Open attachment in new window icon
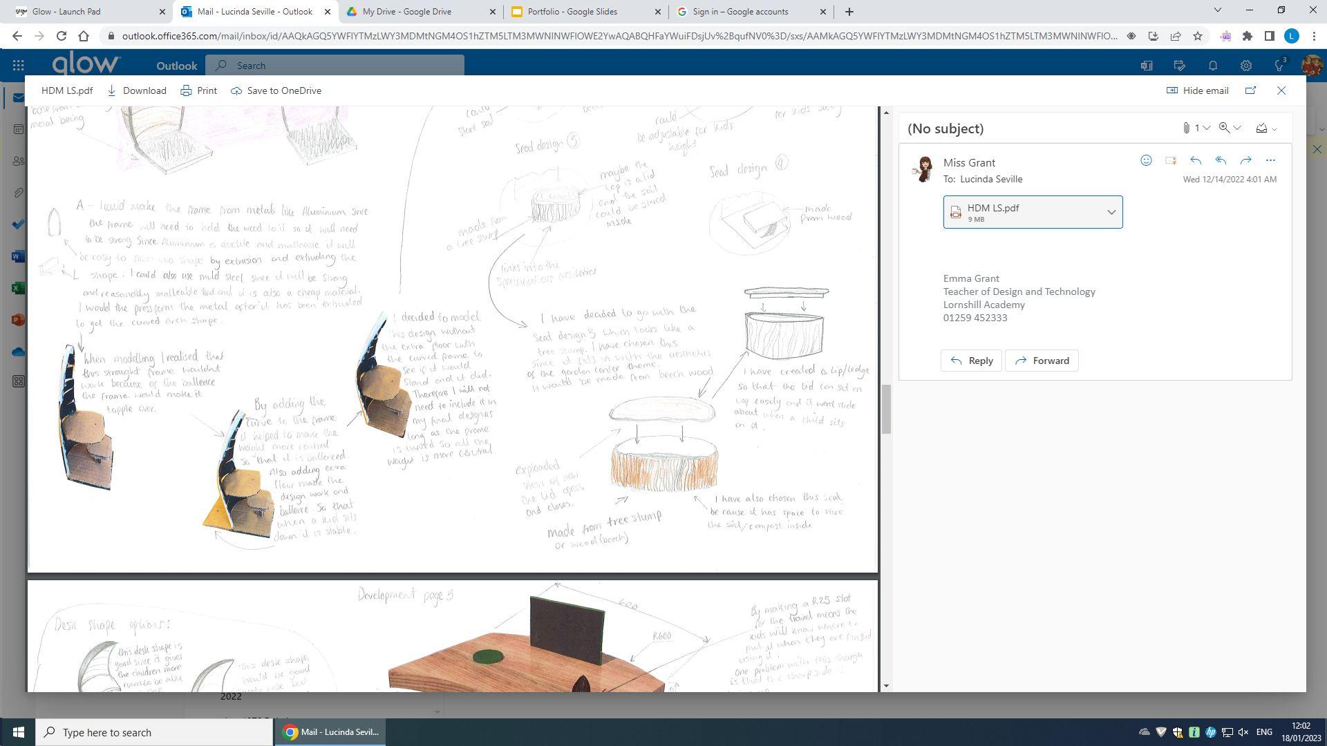 click(x=1250, y=90)
